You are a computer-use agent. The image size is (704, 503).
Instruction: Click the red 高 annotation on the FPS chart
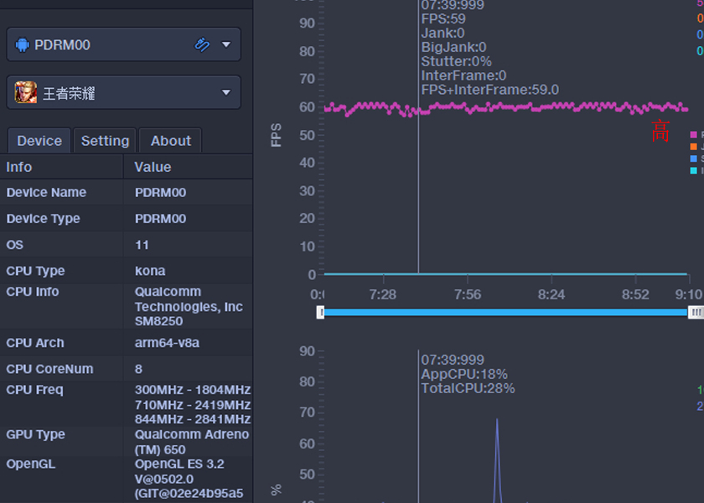point(660,132)
